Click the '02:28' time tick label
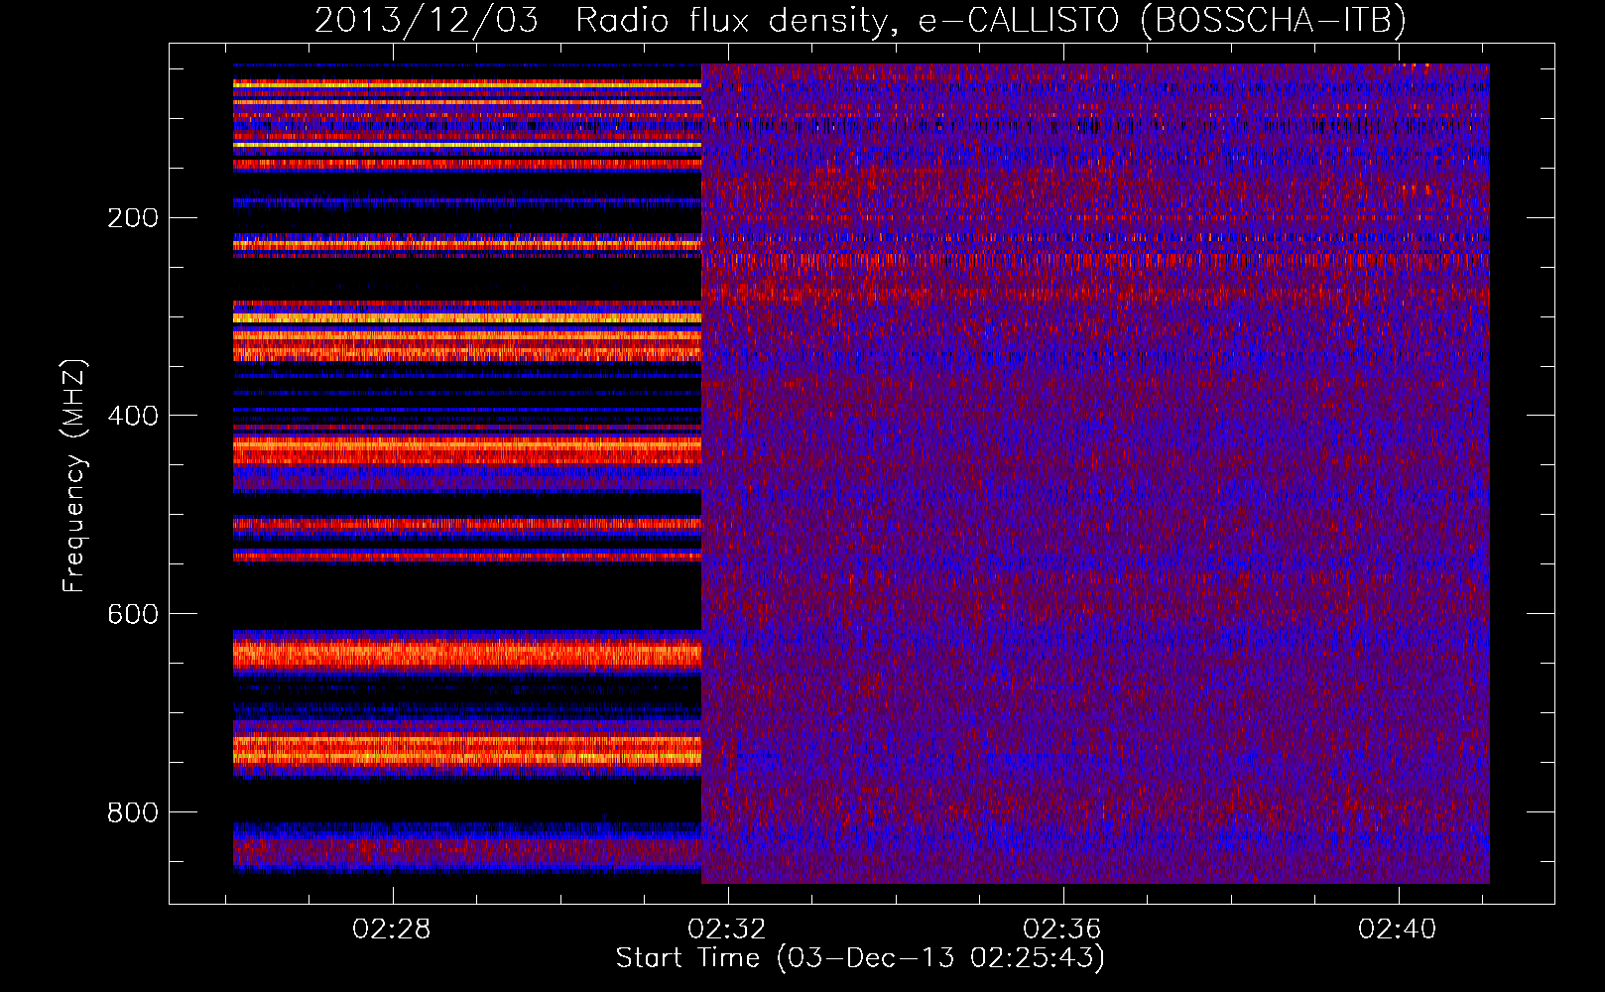The height and width of the screenshot is (992, 1605). 393,930
